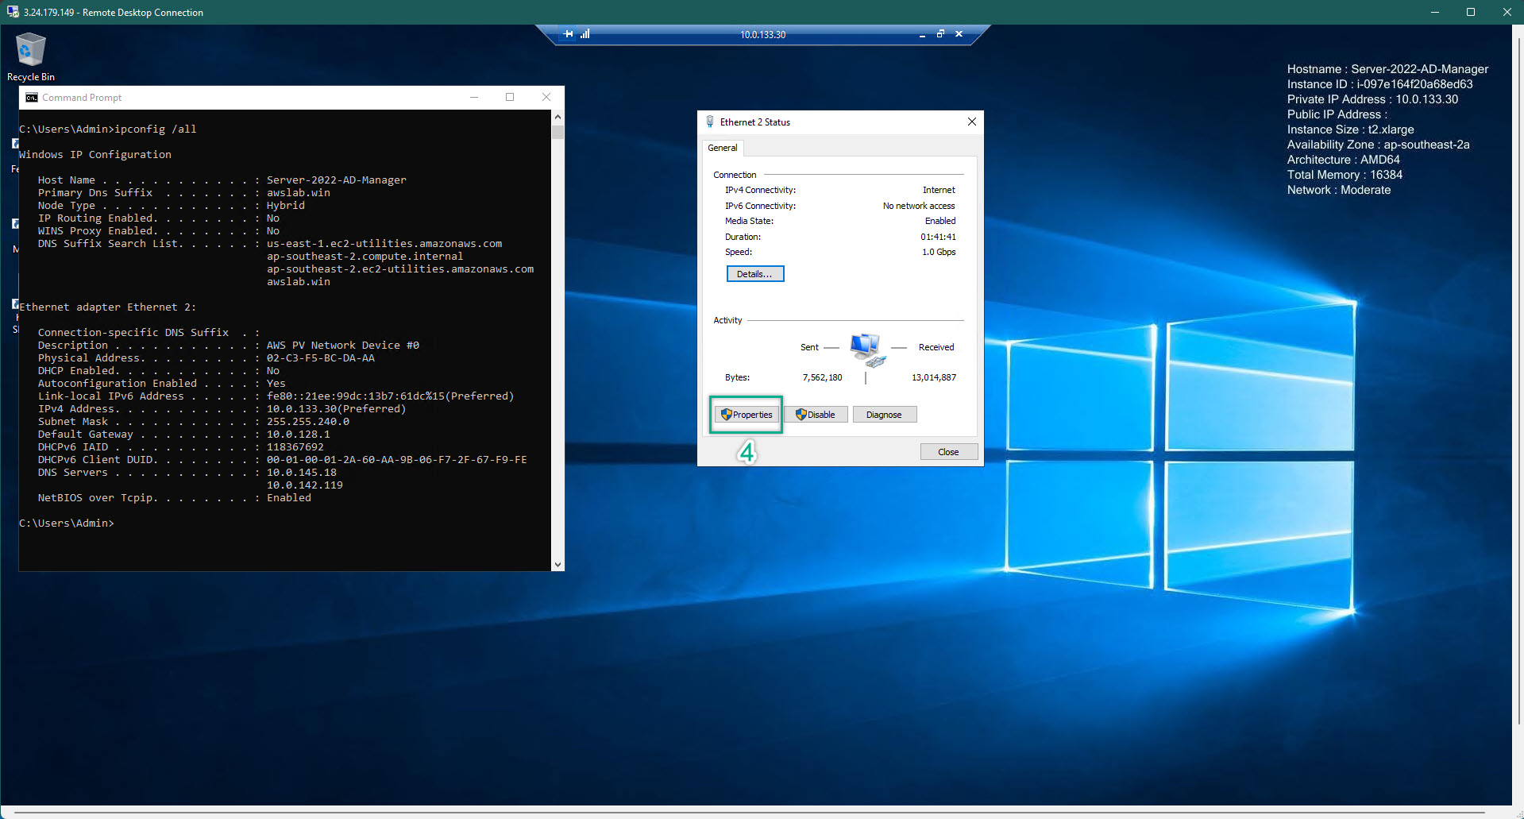Screen dimensions: 1524x819
Task: Open the Recycle Bin desktop icon
Action: [x=30, y=56]
